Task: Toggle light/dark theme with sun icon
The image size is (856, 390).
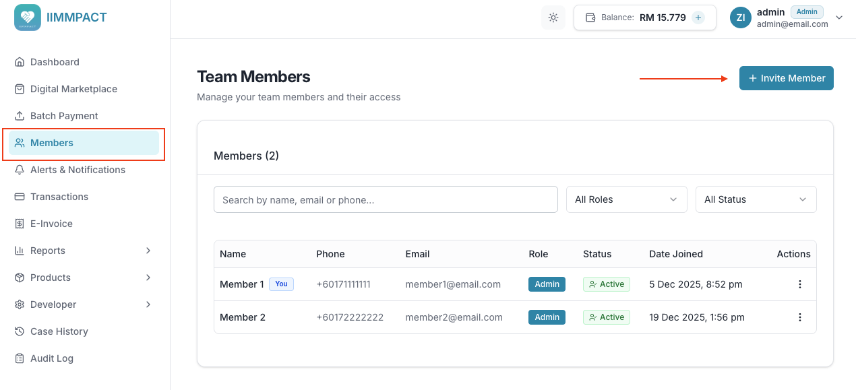Action: pyautogui.click(x=553, y=18)
